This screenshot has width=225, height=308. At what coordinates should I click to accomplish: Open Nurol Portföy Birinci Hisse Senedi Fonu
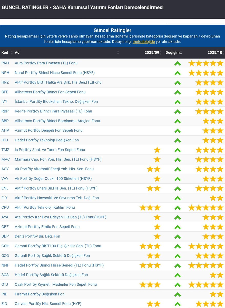[55, 73]
